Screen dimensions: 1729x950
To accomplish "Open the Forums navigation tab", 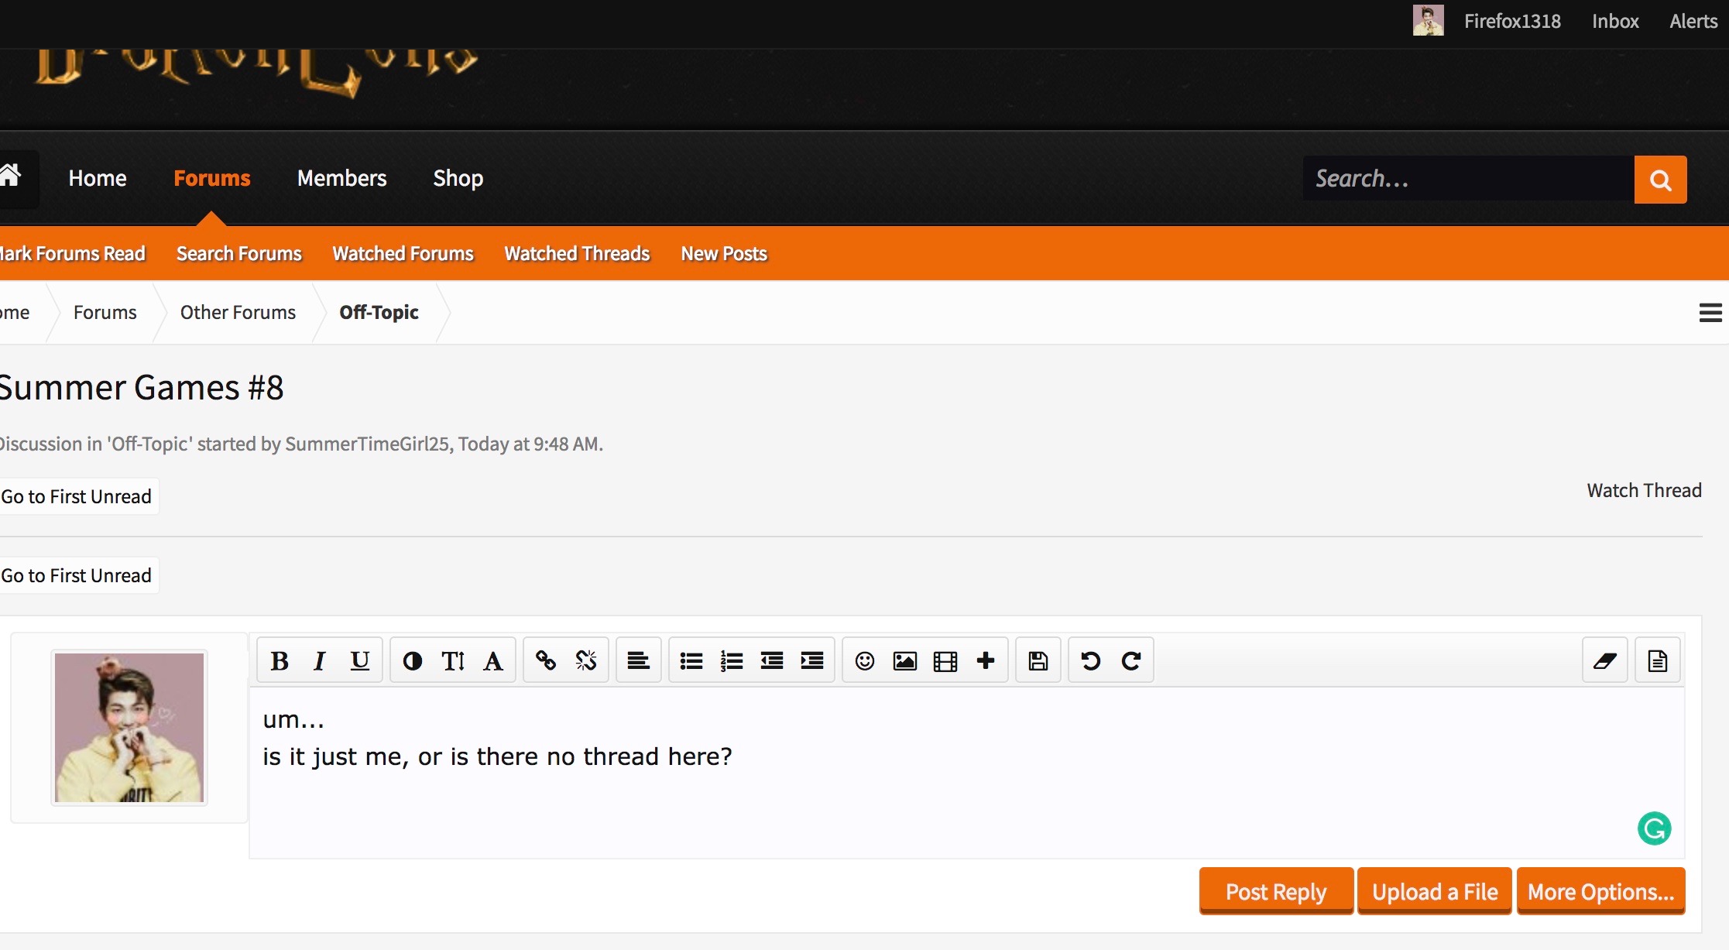I will point(212,178).
